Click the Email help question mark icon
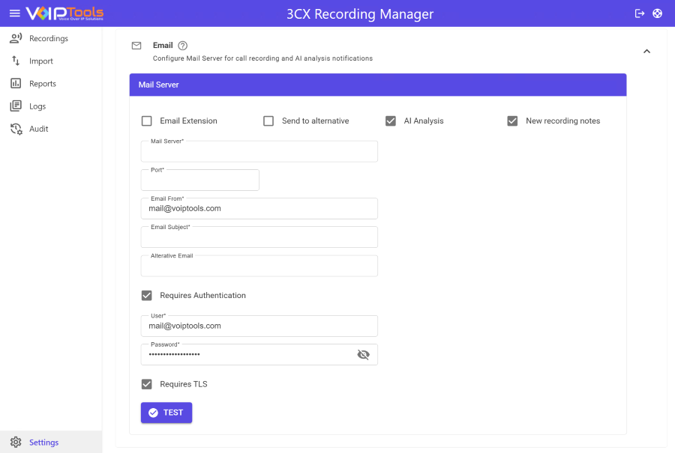Screen dimensions: 675x453 [x=183, y=46]
